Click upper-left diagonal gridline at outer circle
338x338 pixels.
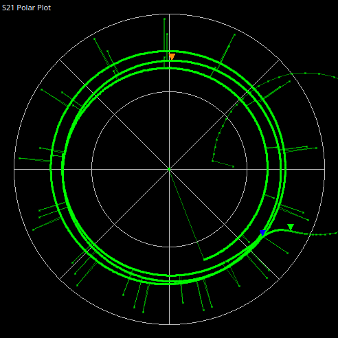pyautogui.click(x=60, y=60)
